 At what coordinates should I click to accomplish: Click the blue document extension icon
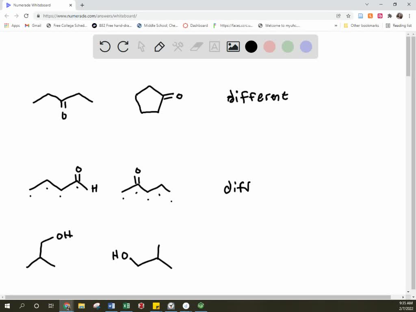point(360,16)
